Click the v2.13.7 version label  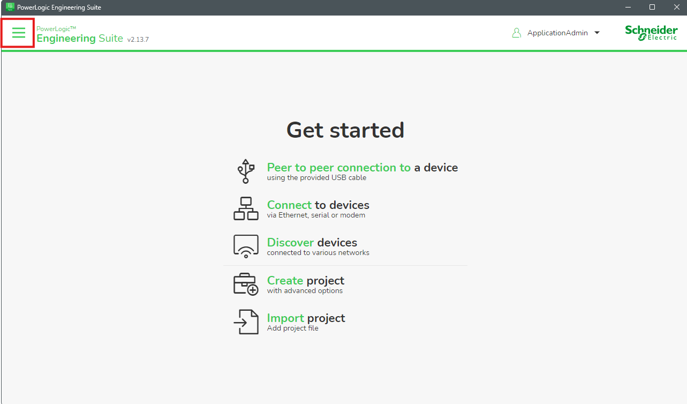[x=138, y=40]
